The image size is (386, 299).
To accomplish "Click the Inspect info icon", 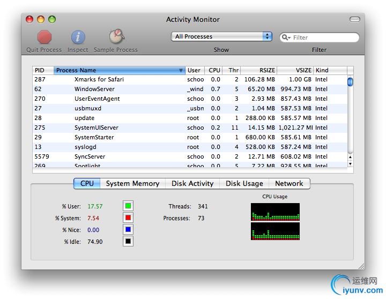I will [x=78, y=37].
